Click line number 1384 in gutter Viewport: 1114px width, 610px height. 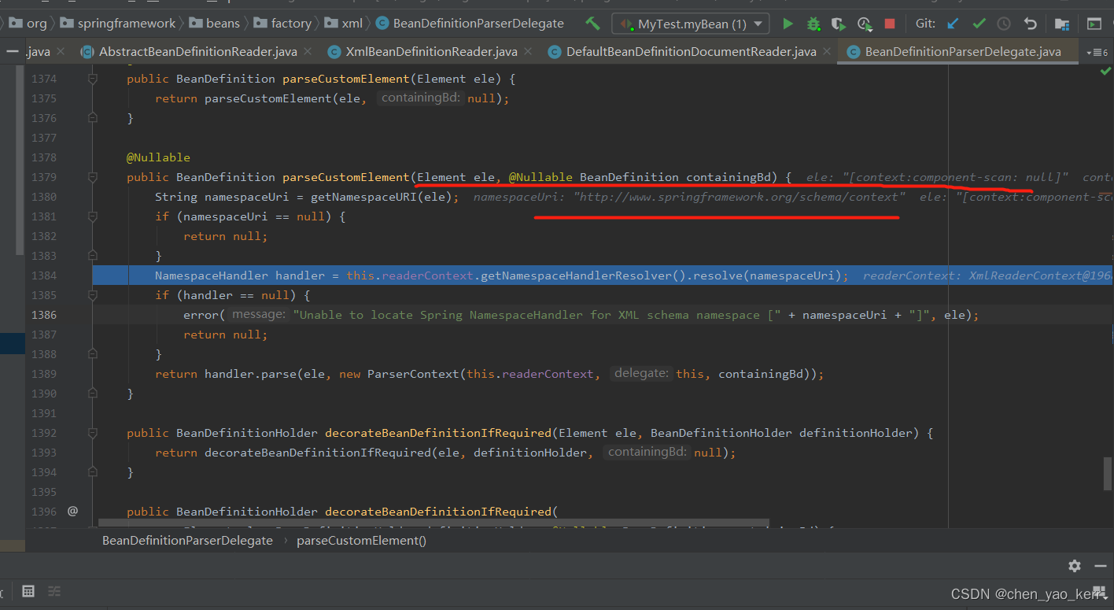pyautogui.click(x=44, y=275)
